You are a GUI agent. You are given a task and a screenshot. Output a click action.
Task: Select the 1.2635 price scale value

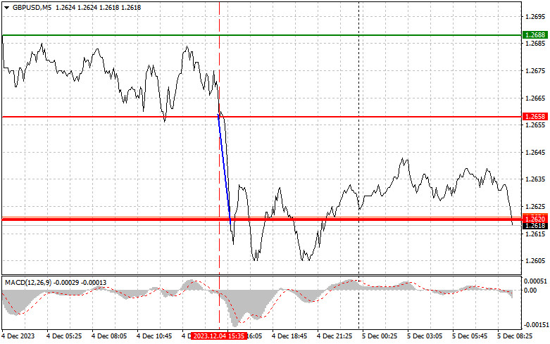pos(535,179)
